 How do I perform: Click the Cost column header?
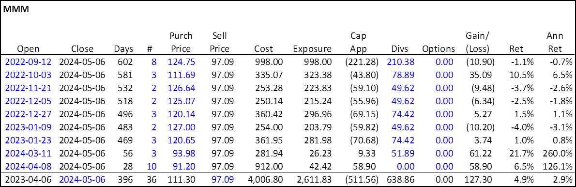(x=263, y=49)
